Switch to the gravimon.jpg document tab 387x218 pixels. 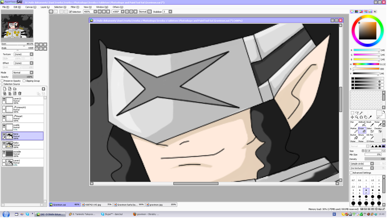click(161, 205)
